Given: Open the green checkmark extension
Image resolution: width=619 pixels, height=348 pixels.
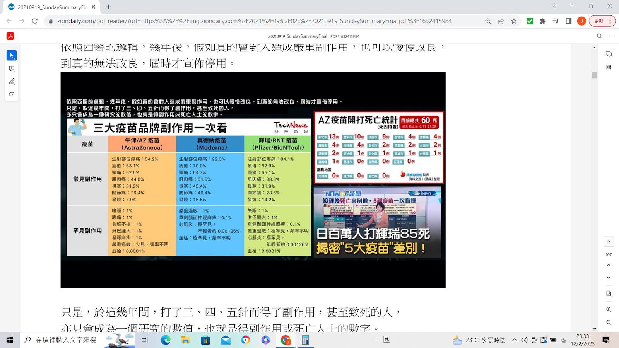Looking at the screenshot, I should (530, 21).
